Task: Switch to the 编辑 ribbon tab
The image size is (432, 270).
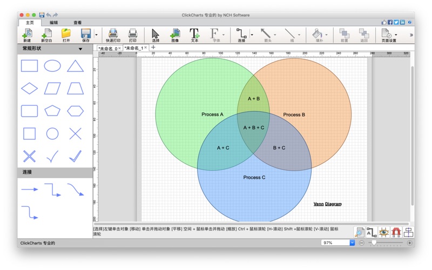Action: [x=54, y=23]
